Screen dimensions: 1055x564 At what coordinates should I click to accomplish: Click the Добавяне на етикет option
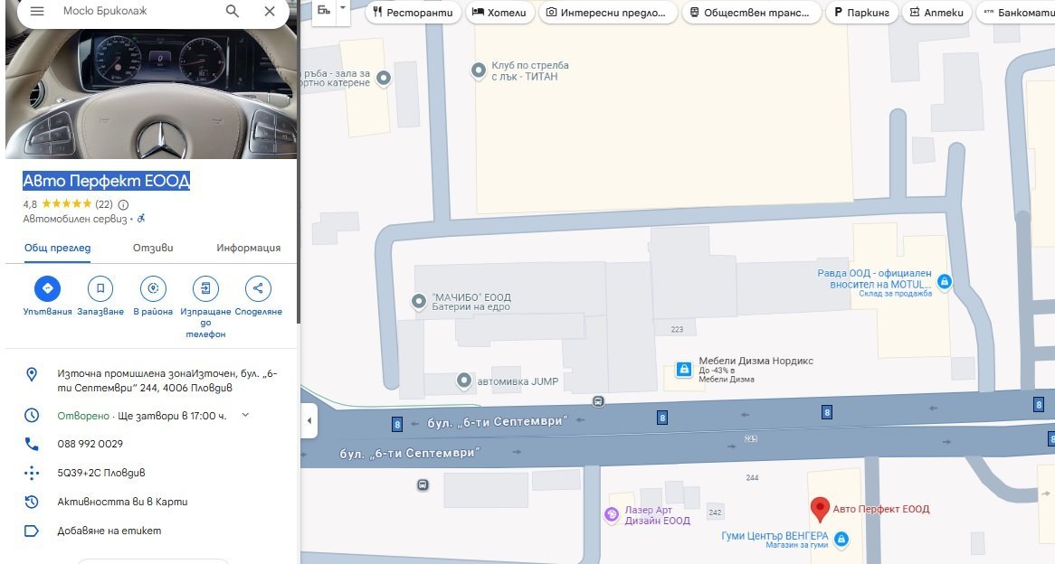click(x=109, y=531)
